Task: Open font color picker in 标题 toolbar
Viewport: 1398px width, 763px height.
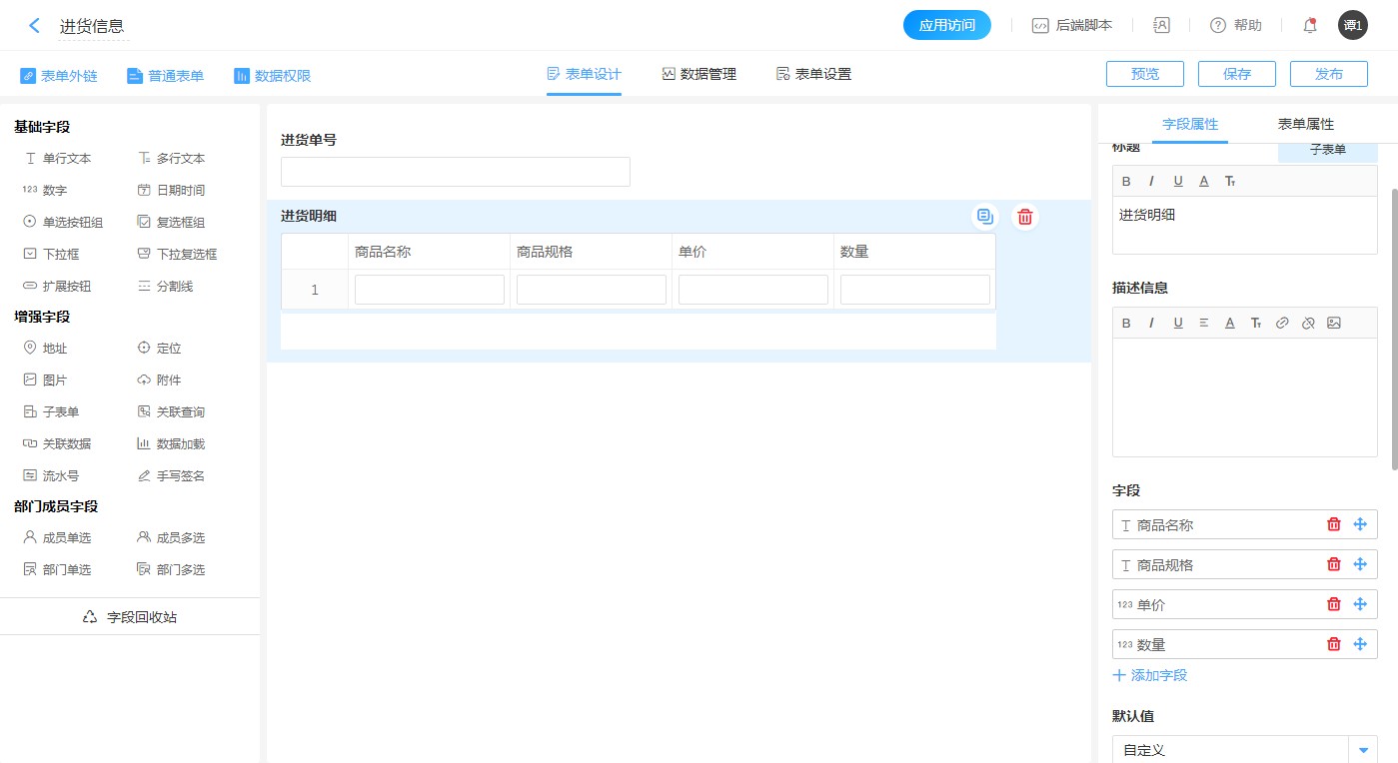Action: (x=1203, y=181)
